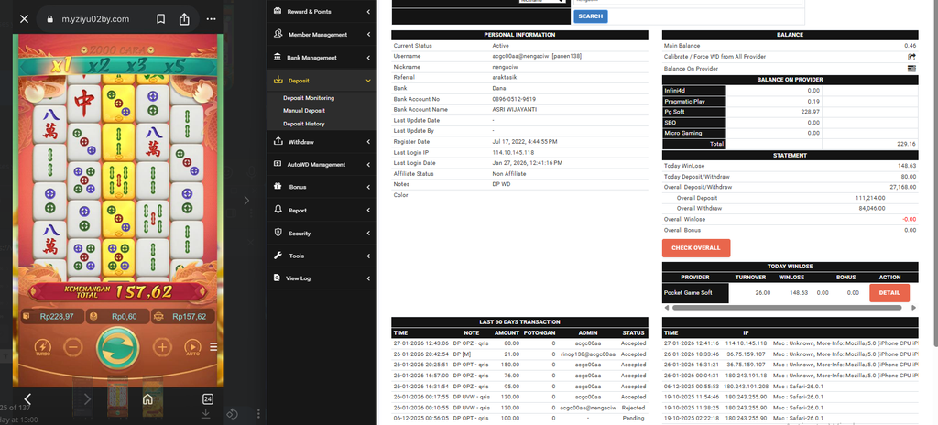Tap the win icon beside Rp157,62
The height and width of the screenshot is (425, 938).
coord(158,316)
